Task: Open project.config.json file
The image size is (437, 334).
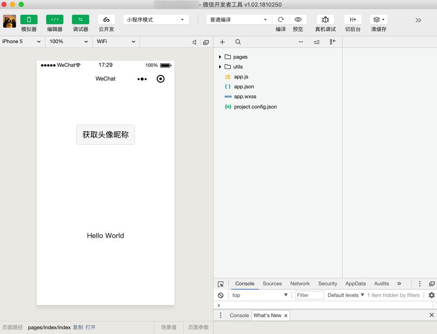Action: (x=255, y=107)
